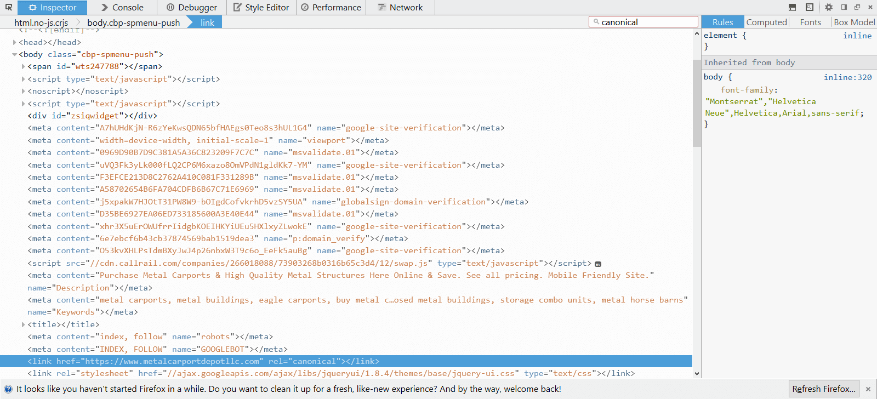This screenshot has height=399, width=877.
Task: Select the div zsiqwidget node
Action: (93, 116)
